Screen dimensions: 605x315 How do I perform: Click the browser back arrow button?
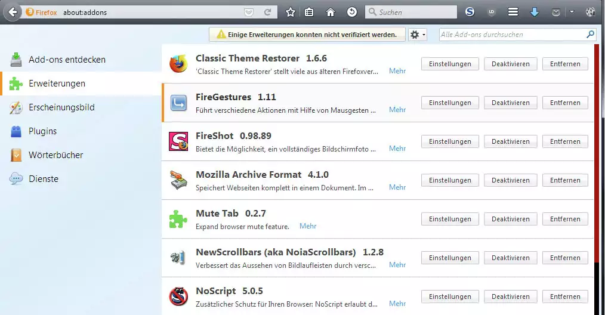[x=13, y=12]
